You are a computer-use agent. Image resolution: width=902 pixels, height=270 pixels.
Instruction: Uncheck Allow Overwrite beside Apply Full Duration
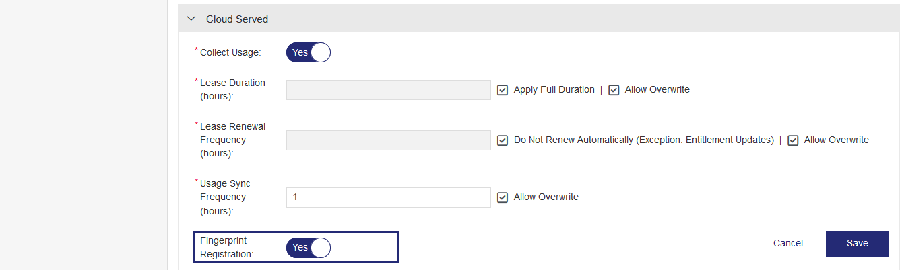(614, 90)
